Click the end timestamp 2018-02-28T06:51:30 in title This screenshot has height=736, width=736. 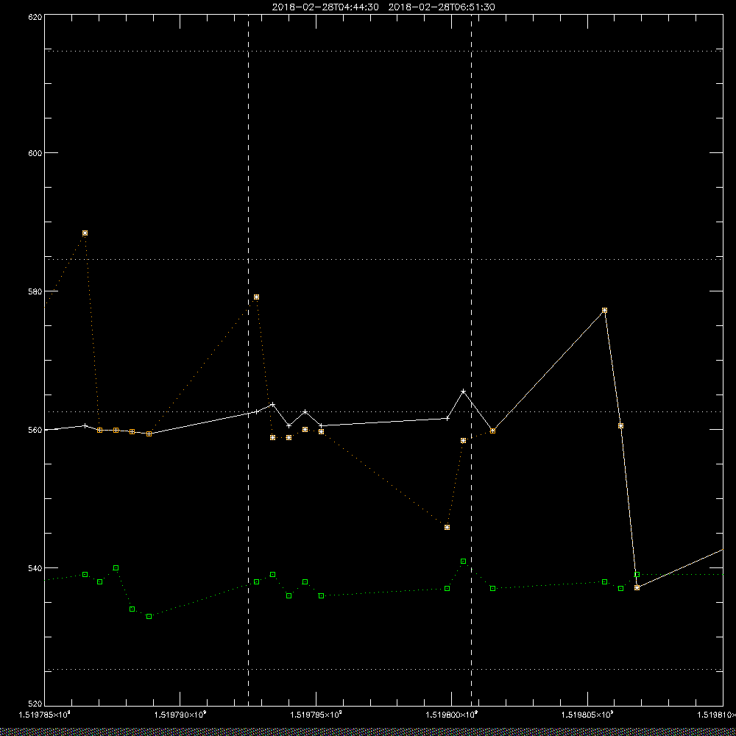[442, 7]
